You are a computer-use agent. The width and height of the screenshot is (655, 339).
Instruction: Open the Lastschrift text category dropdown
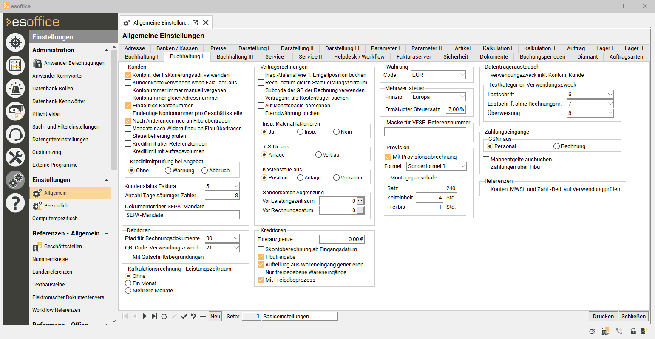[610, 95]
